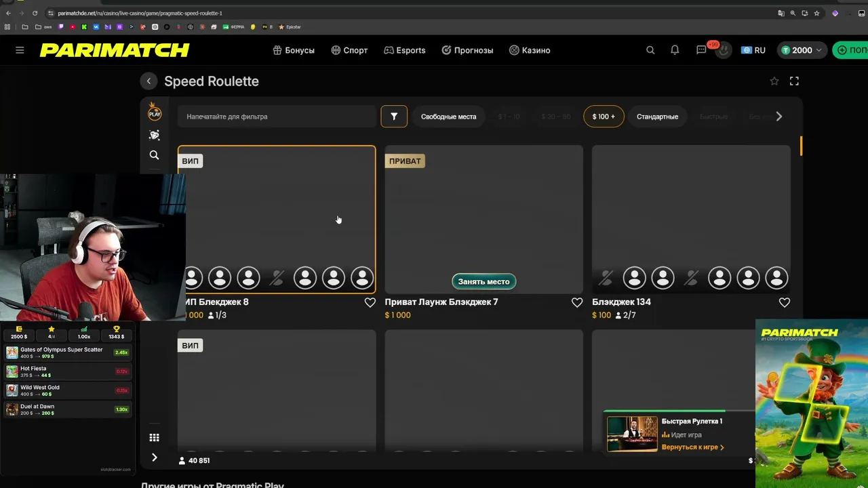Toggle the $ 100 + stake filter
The height and width of the screenshot is (488, 868).
(604, 117)
